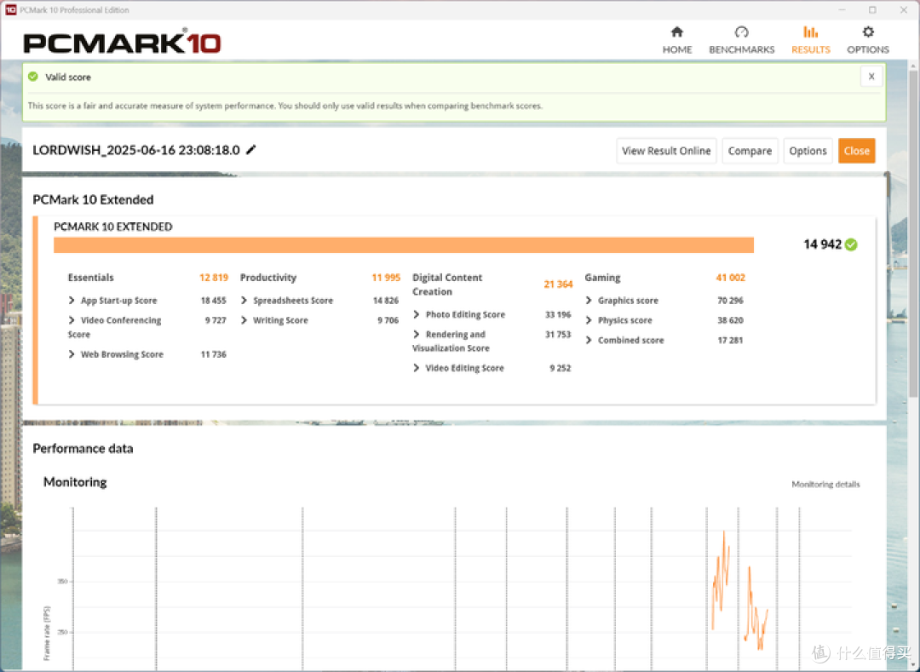Switch to BENCHMARKS tab label

tap(742, 50)
